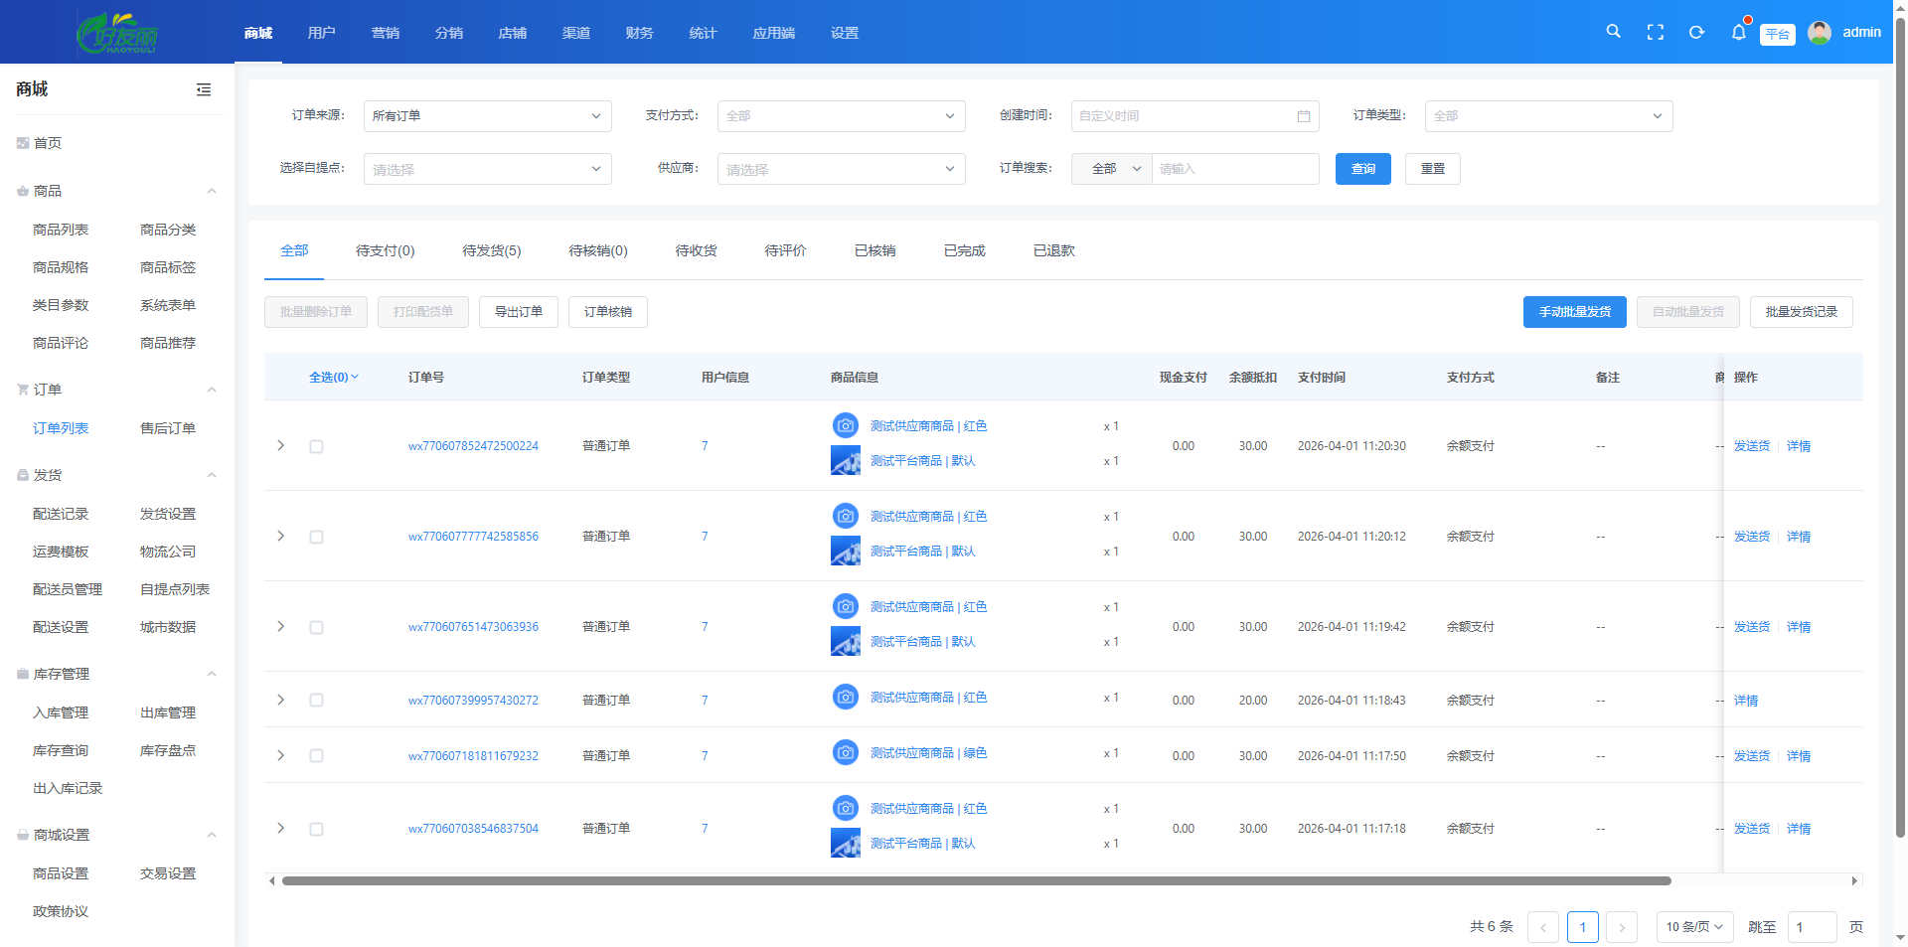
Task: Click the search magnifier icon in header
Action: (1613, 32)
